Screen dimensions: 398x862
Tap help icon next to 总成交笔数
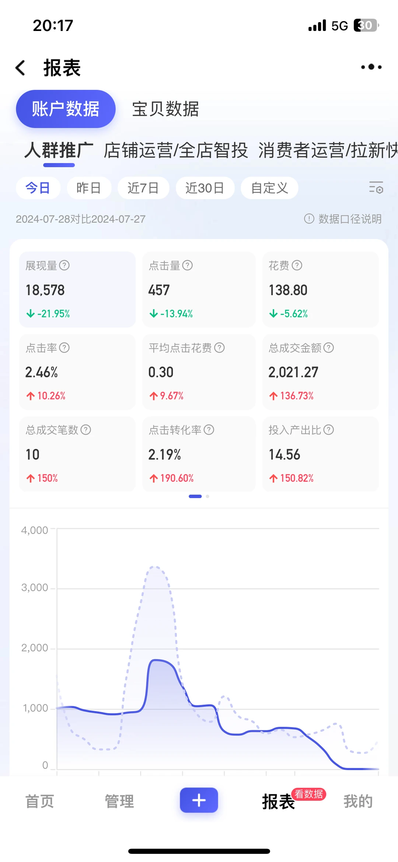click(x=85, y=430)
